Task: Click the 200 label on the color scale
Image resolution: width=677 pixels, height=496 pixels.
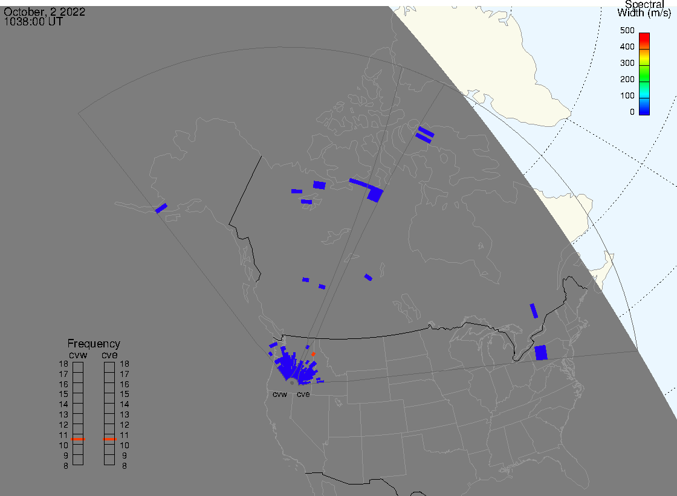Action: tap(627, 79)
